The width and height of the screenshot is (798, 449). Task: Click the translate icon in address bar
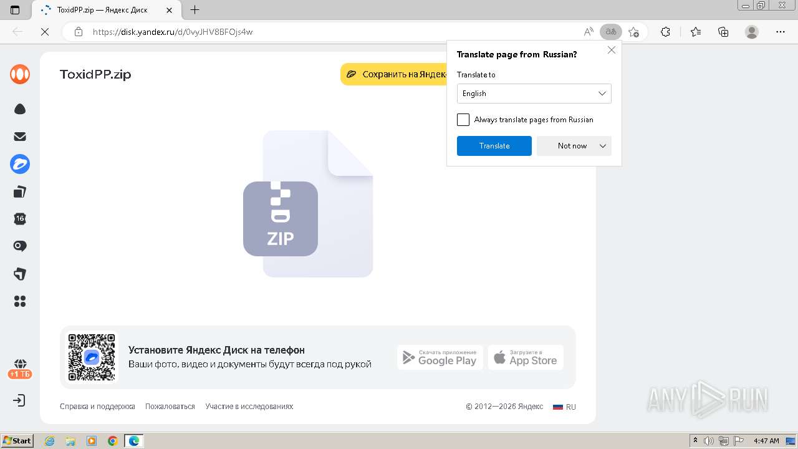point(611,32)
